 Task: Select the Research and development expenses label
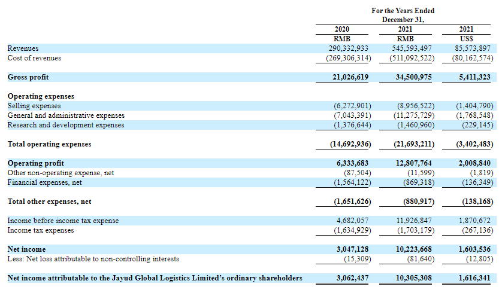tap(66, 125)
